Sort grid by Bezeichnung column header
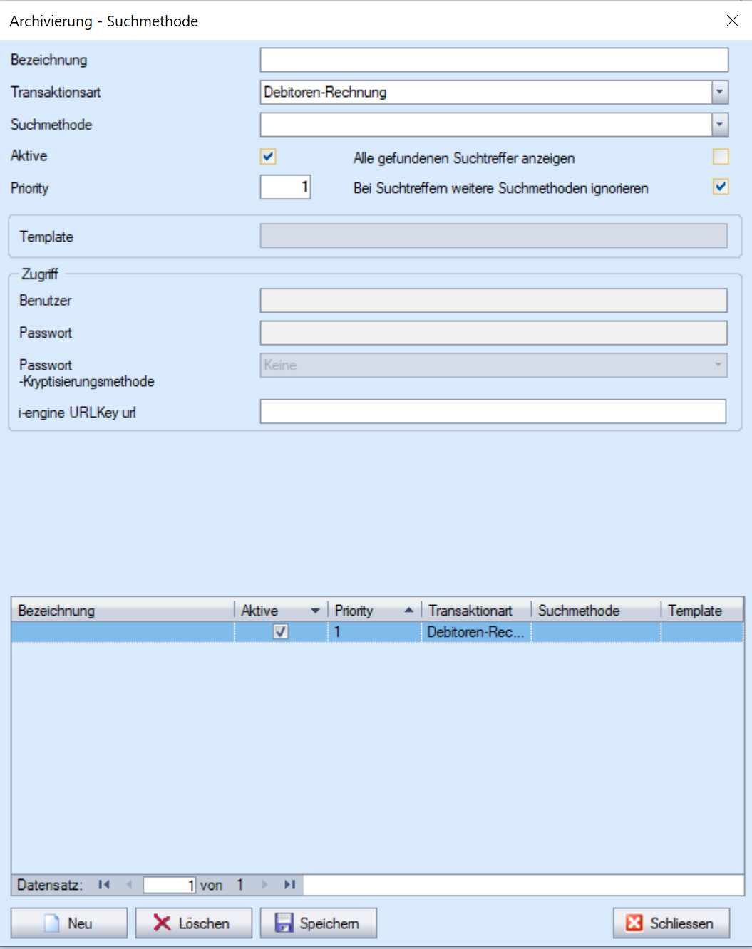752x949 pixels. click(x=123, y=611)
